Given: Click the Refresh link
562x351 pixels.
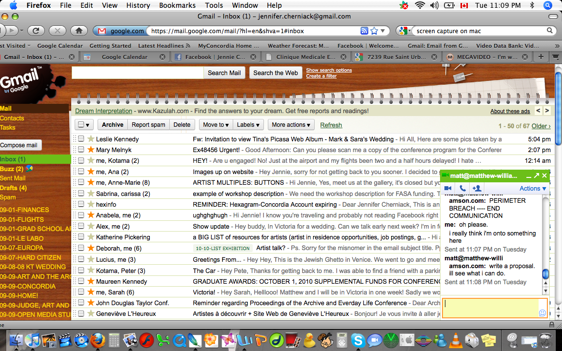Looking at the screenshot, I should click(331, 125).
